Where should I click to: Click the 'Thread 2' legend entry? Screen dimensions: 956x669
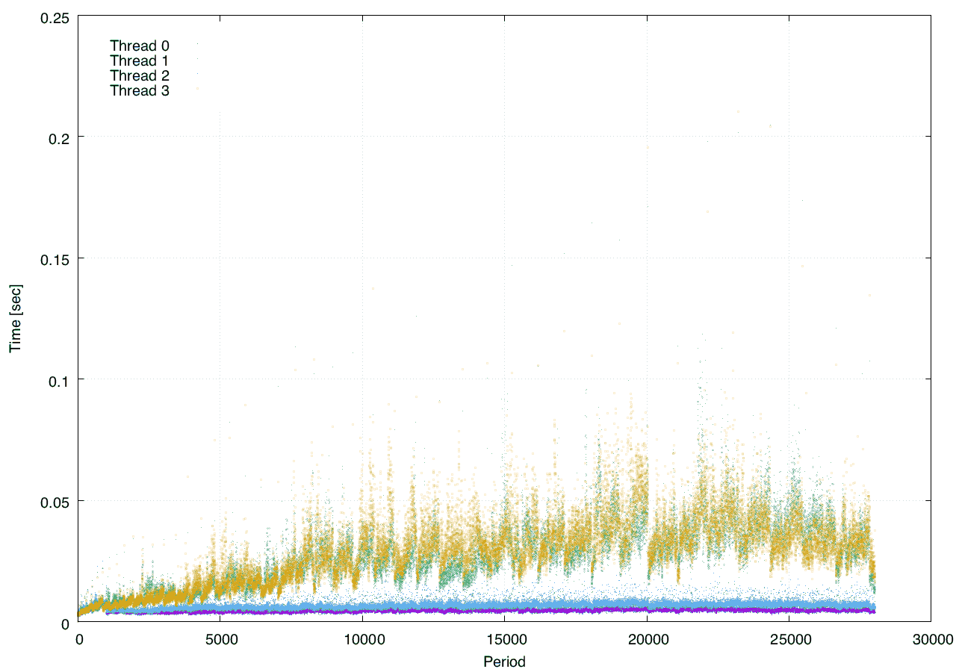click(x=140, y=75)
